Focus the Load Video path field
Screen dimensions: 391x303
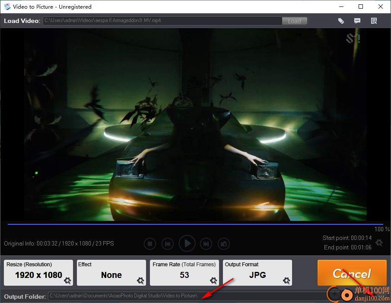(x=162, y=21)
